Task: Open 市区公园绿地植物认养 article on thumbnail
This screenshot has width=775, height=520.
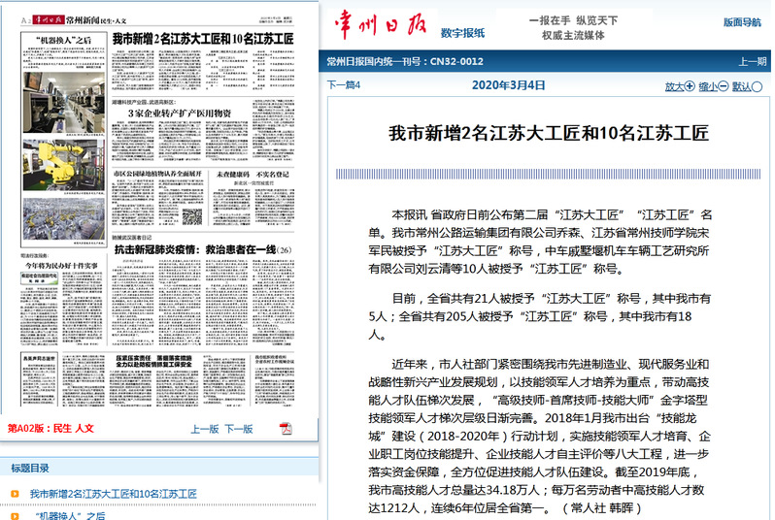Action: [157, 174]
